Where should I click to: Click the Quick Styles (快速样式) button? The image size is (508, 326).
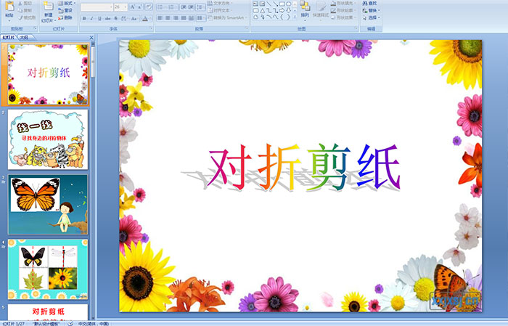click(321, 9)
